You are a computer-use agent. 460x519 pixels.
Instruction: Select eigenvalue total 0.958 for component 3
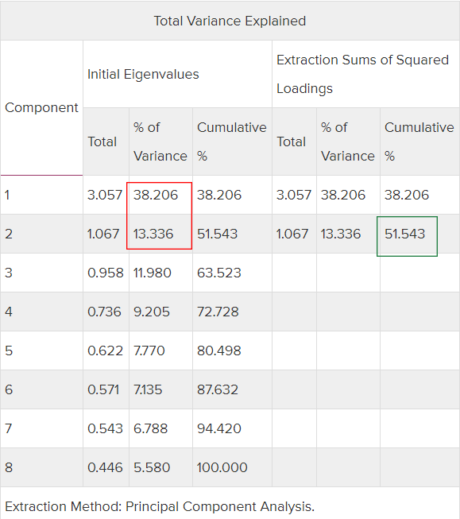coord(105,273)
